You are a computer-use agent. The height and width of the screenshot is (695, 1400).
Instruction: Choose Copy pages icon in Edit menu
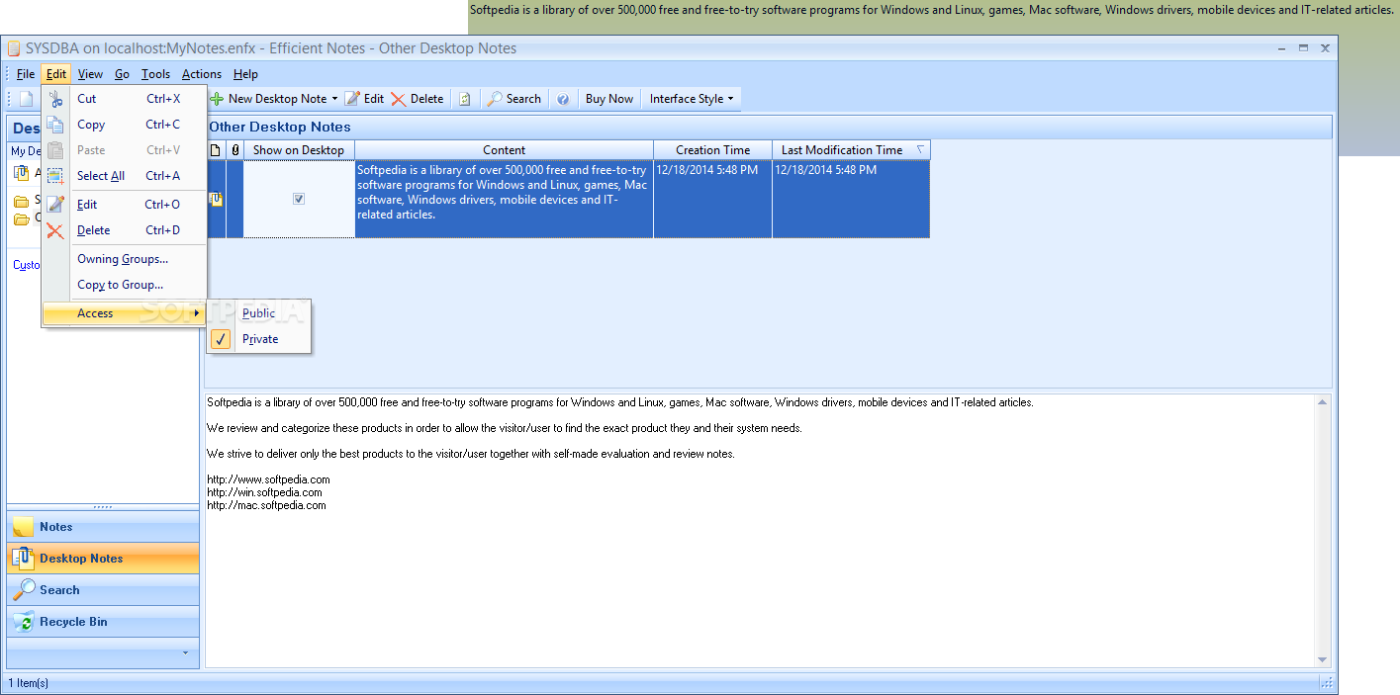coord(55,125)
